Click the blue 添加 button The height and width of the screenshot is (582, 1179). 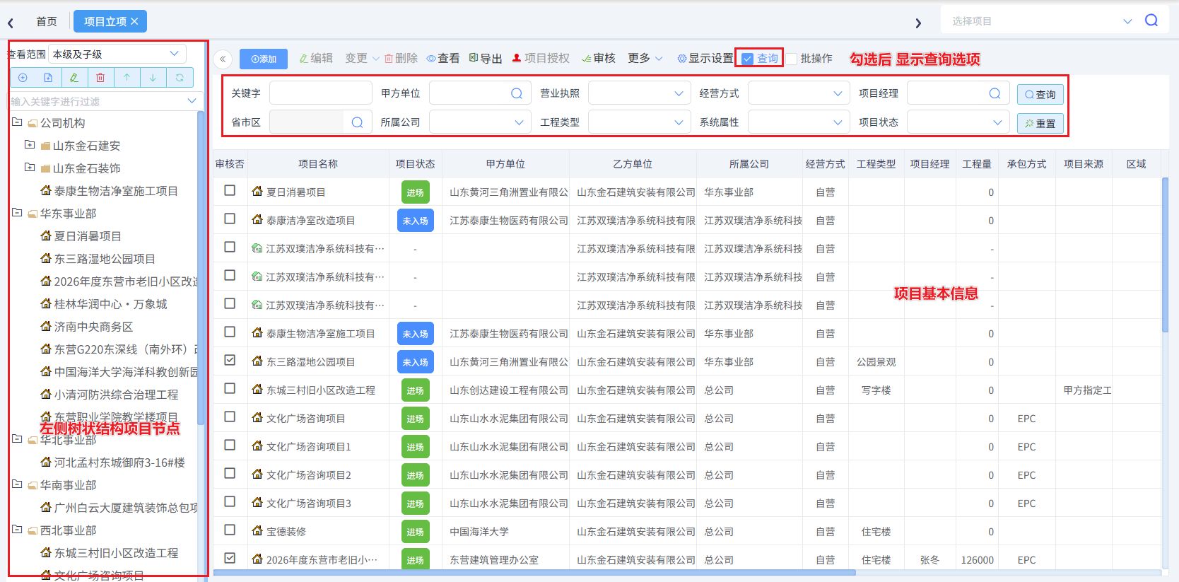(x=264, y=59)
